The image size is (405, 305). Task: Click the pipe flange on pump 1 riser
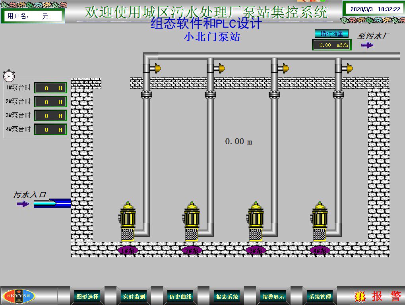click(x=146, y=95)
